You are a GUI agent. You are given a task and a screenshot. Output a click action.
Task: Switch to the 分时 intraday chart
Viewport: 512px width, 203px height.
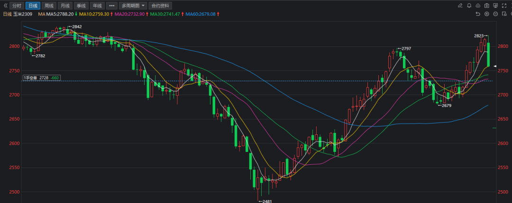[x=17, y=6]
